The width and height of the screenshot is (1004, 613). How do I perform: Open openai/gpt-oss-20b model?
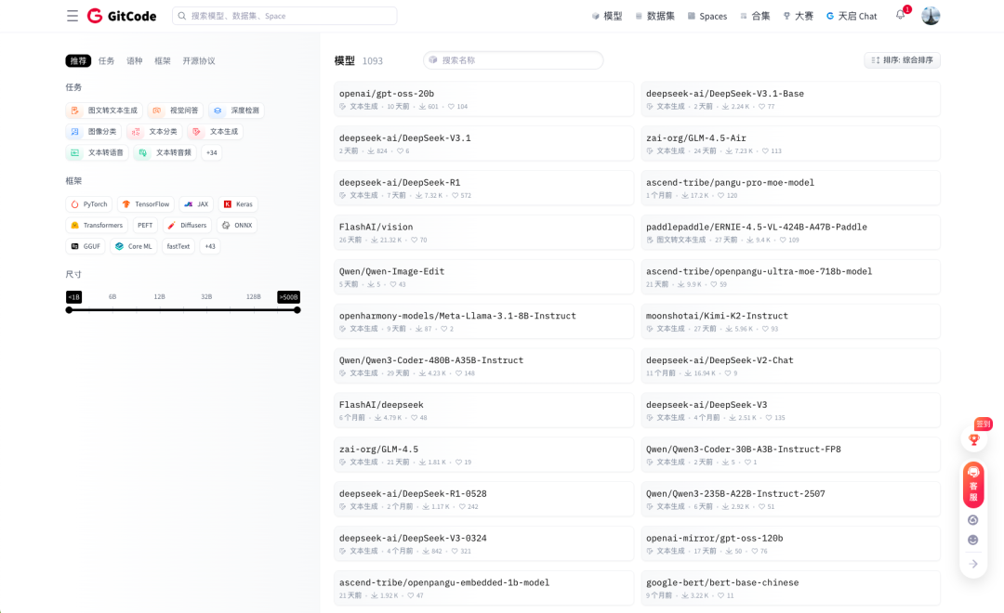483,99
